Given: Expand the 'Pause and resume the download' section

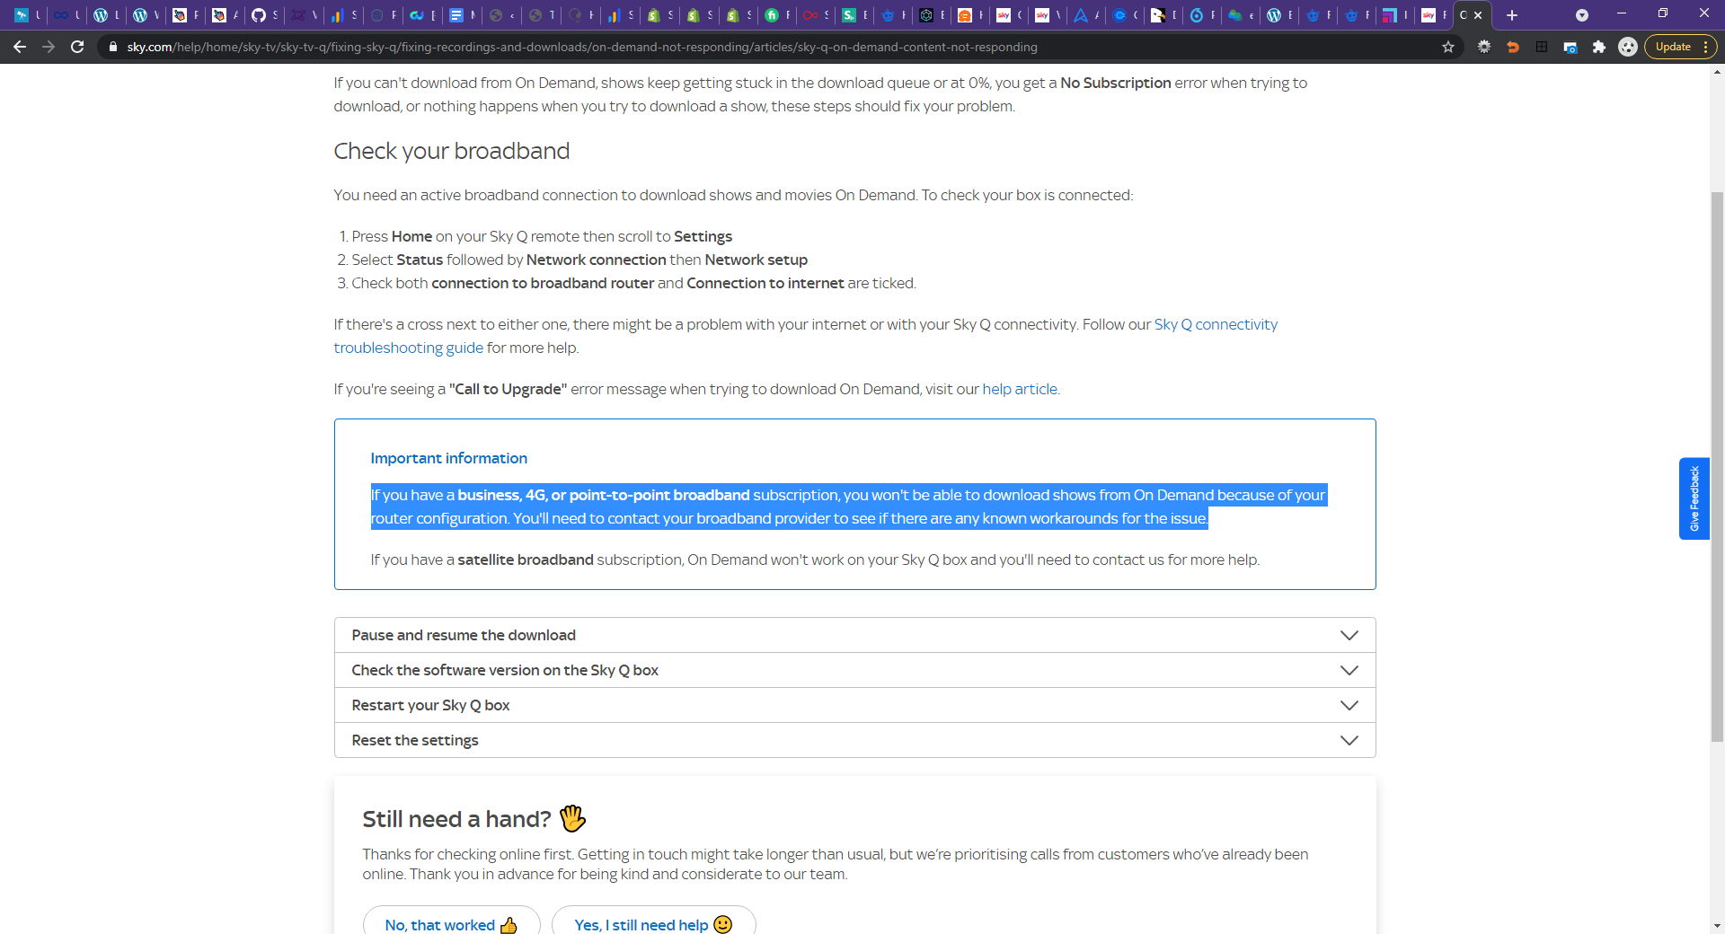Looking at the screenshot, I should pos(854,635).
